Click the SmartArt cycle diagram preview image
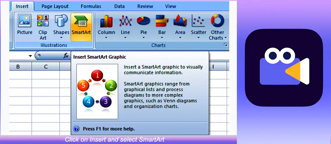The width and height of the screenshot is (331, 144). 97,92
